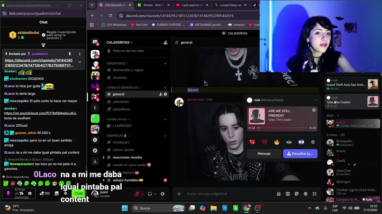The width and height of the screenshot is (382, 214).
Task: Open the anuncios channel
Action: [x=120, y=78]
